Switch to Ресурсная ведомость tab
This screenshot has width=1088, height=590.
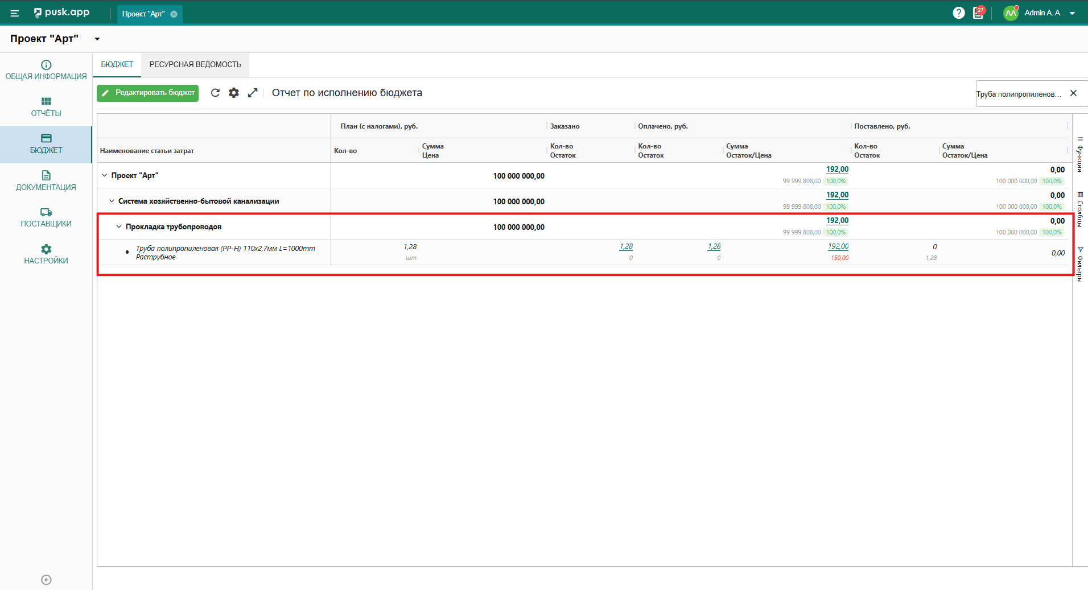tap(195, 65)
